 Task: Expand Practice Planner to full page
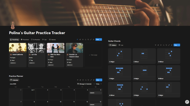pos(91,80)
